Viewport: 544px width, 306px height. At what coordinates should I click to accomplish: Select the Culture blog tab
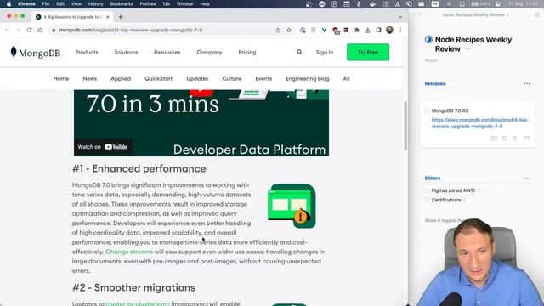232,79
